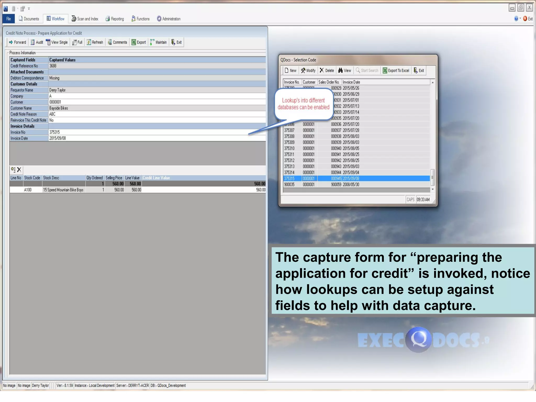Click the Server DERRYT-ACER status entry
This screenshot has width=536, height=402.
click(x=132, y=386)
